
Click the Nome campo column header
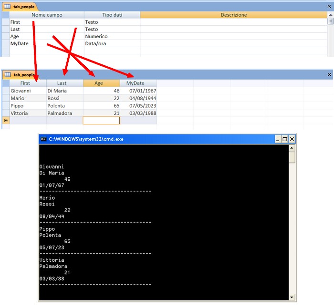click(47, 15)
